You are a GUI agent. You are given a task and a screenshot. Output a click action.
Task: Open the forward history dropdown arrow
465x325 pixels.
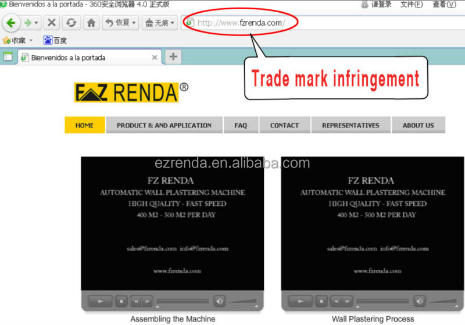(x=36, y=23)
